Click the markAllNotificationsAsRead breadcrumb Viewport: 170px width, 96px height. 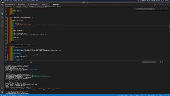[x=49, y=7]
